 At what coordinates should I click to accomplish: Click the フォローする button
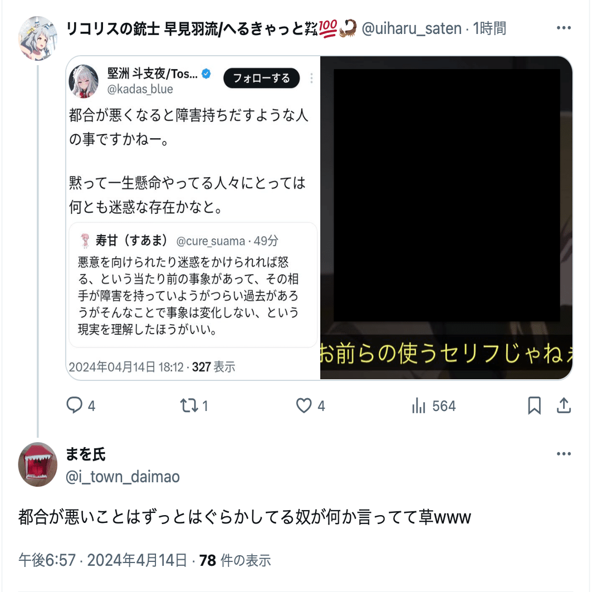coord(262,78)
